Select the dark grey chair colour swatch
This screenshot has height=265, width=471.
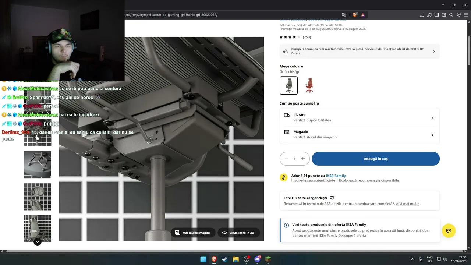[x=289, y=85]
